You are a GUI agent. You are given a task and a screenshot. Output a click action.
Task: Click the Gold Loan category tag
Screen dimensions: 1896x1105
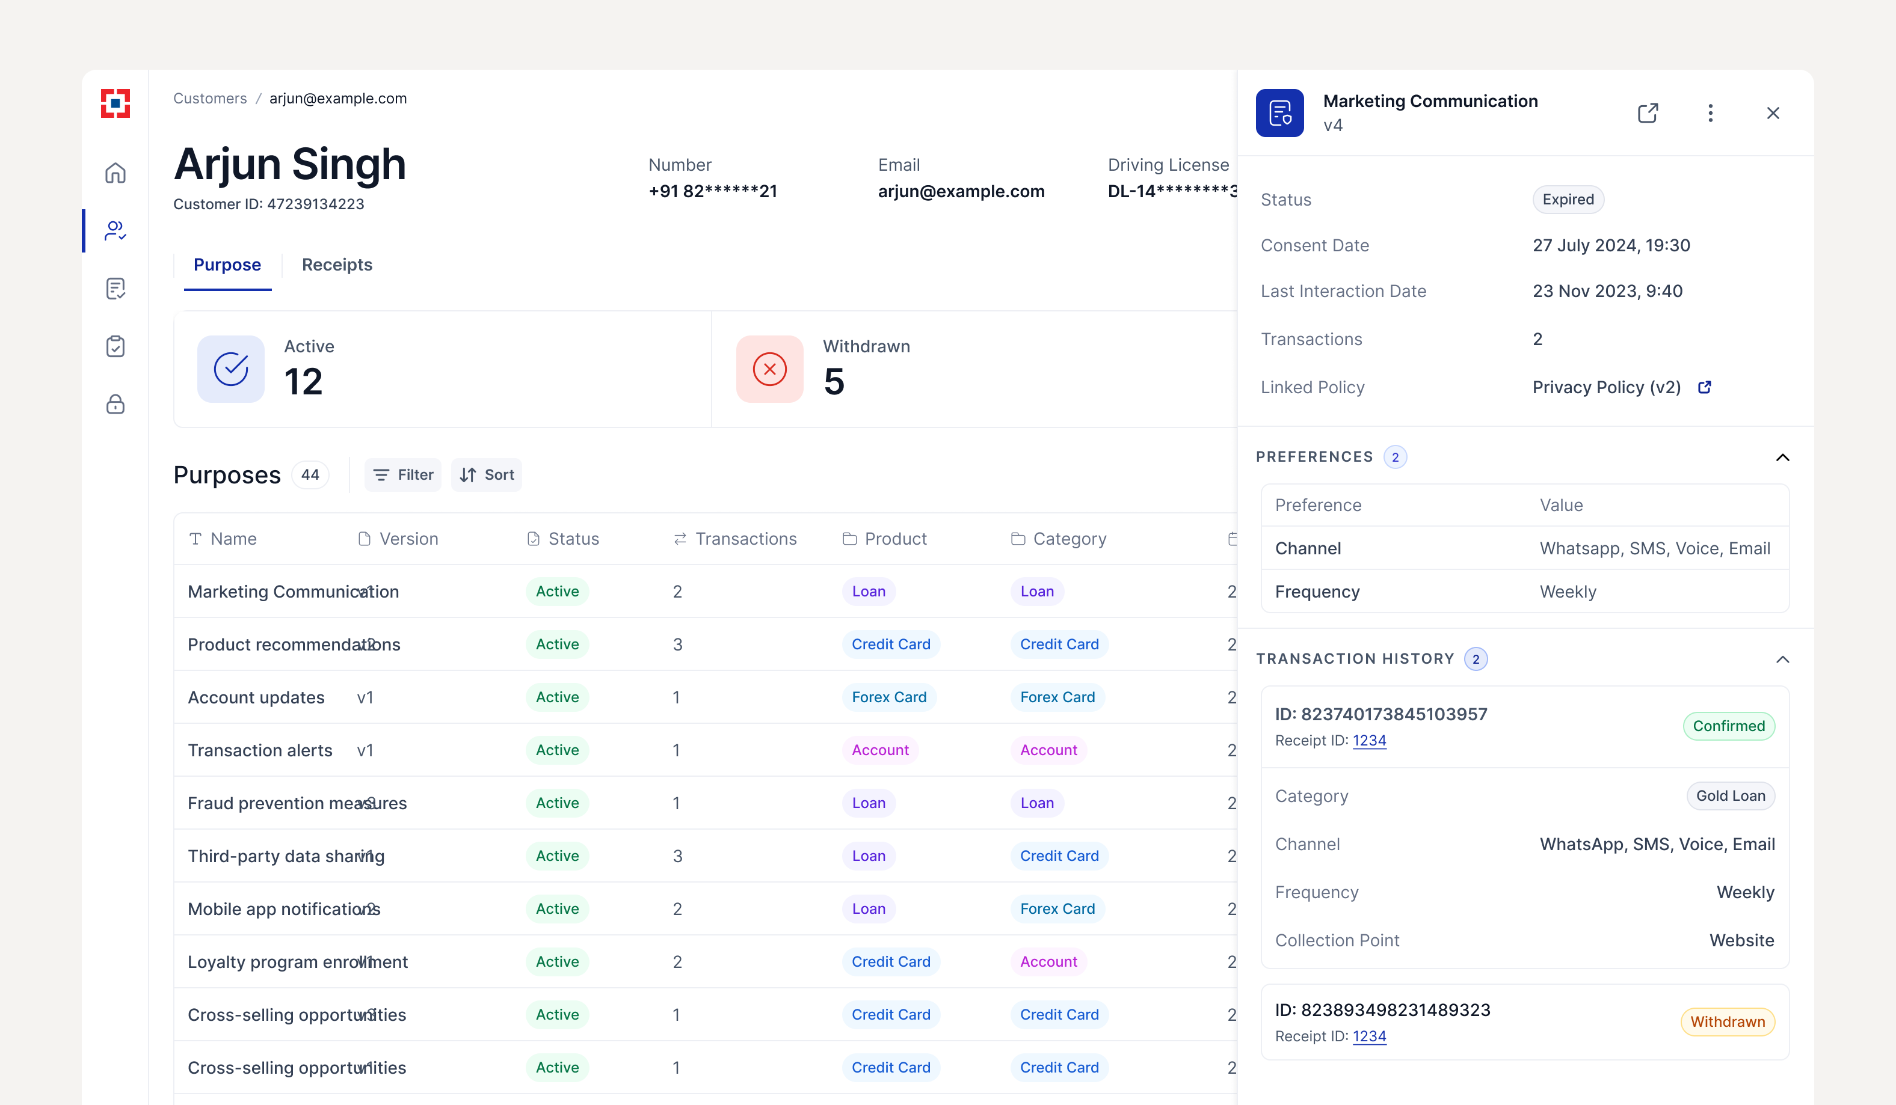coord(1731,796)
